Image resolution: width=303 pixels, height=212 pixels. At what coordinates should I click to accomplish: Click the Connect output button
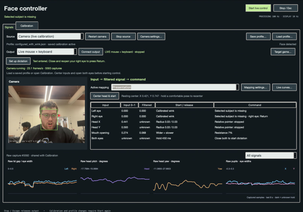pyautogui.click(x=91, y=52)
